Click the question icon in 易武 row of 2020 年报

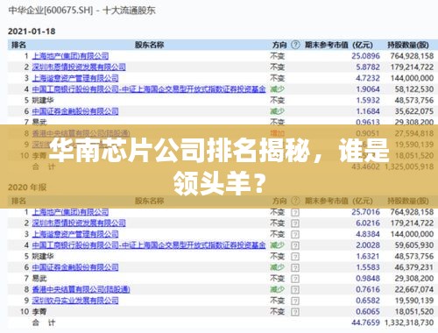click(295, 279)
